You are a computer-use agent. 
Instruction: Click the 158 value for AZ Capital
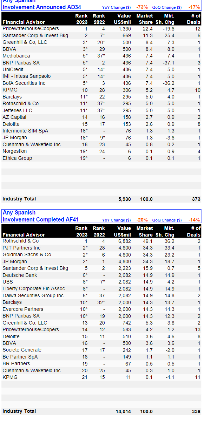point(127,117)
